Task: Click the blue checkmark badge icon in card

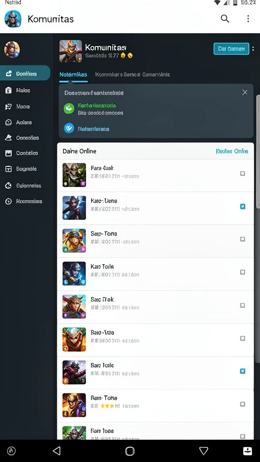Action: point(69,129)
